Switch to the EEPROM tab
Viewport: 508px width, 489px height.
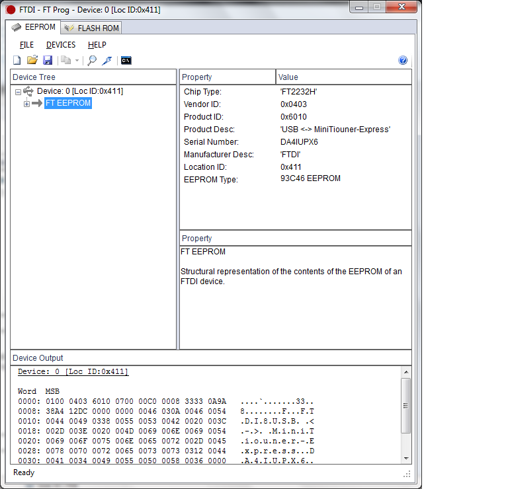tap(33, 27)
